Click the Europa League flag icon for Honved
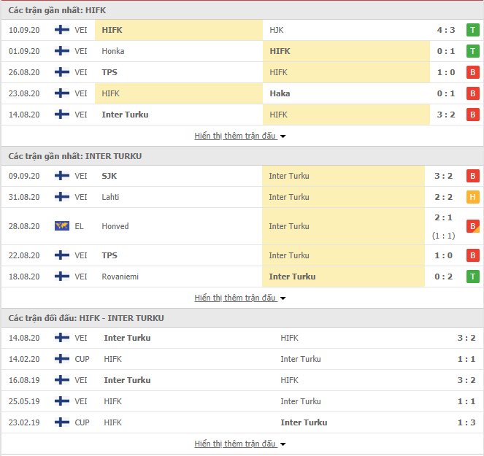 (x=62, y=226)
